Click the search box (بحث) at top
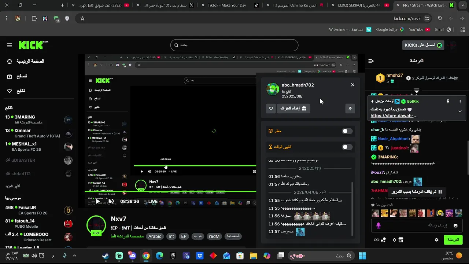The width and height of the screenshot is (469, 264). pyautogui.click(x=234, y=45)
